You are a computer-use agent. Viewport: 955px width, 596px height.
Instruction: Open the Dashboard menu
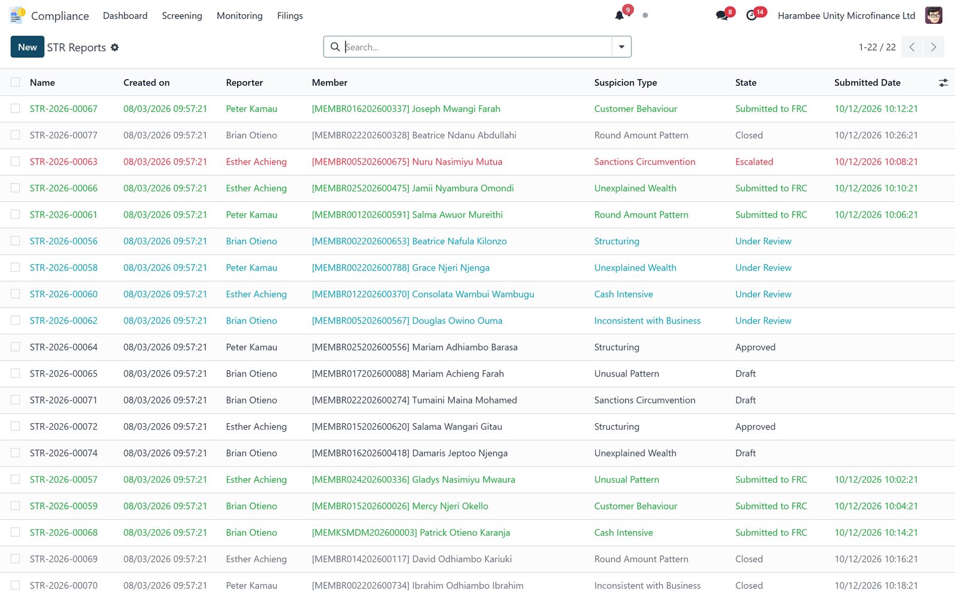(125, 15)
